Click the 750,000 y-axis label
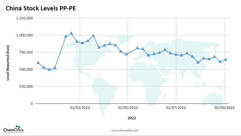241x136 pixels. (26, 52)
